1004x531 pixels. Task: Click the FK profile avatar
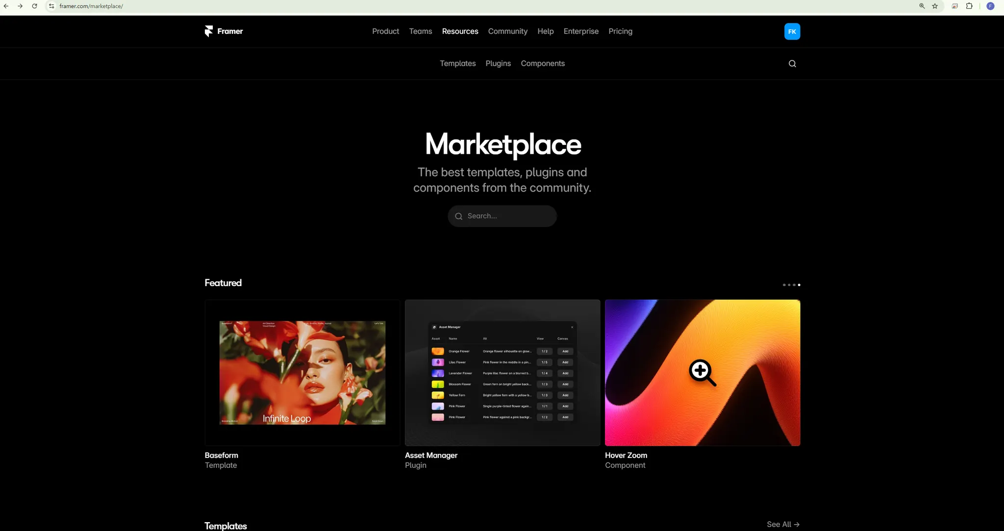792,31
